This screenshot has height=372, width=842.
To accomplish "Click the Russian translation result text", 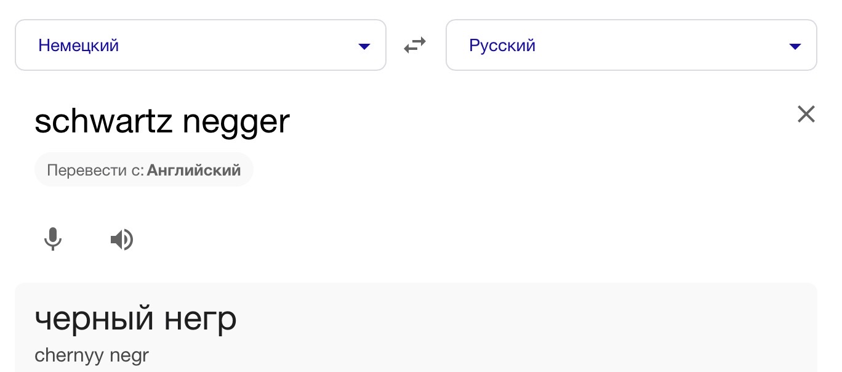I will point(135,319).
